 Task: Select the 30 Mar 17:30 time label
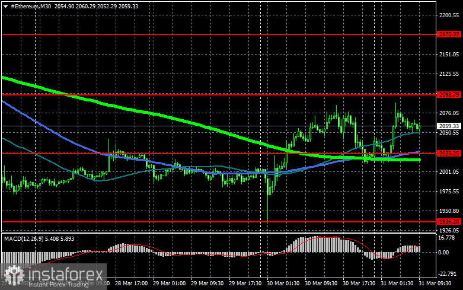[x=359, y=283]
